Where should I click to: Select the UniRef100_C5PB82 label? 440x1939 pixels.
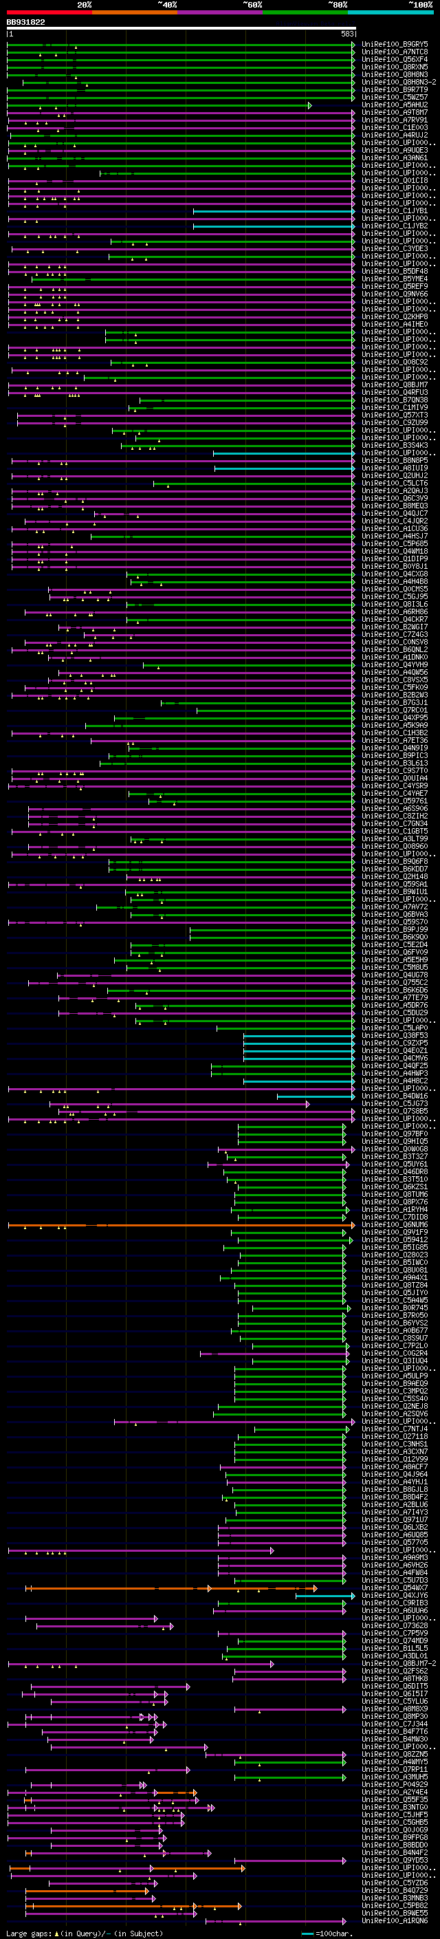pyautogui.click(x=395, y=1906)
